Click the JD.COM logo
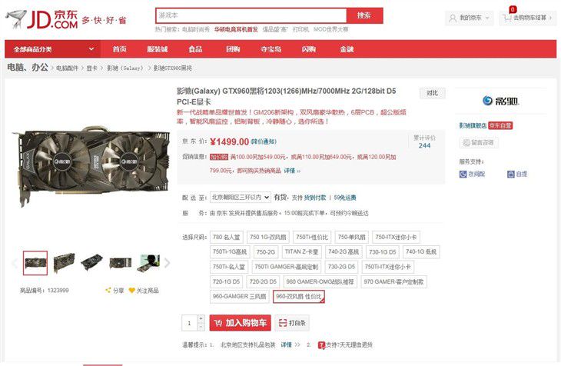This screenshot has height=366, width=561. [41, 19]
